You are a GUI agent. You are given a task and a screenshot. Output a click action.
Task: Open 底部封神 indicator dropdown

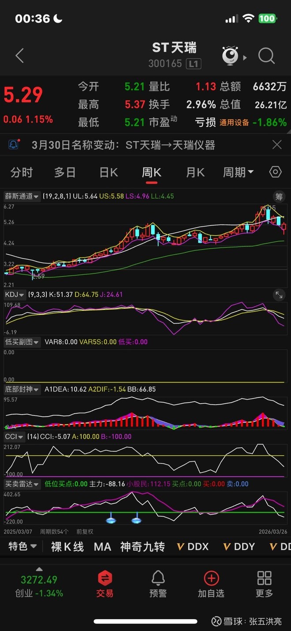22,389
